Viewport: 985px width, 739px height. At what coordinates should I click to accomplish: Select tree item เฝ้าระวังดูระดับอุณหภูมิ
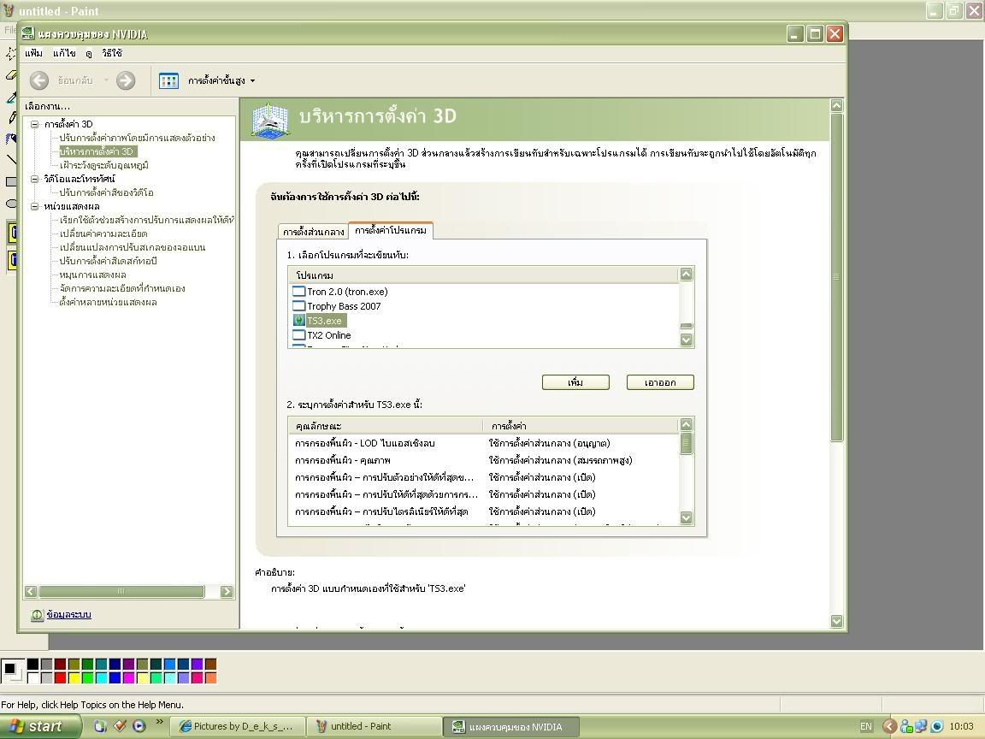(103, 165)
